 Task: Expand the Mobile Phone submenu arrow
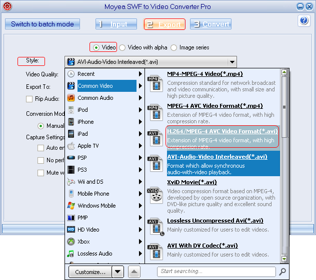click(x=140, y=194)
